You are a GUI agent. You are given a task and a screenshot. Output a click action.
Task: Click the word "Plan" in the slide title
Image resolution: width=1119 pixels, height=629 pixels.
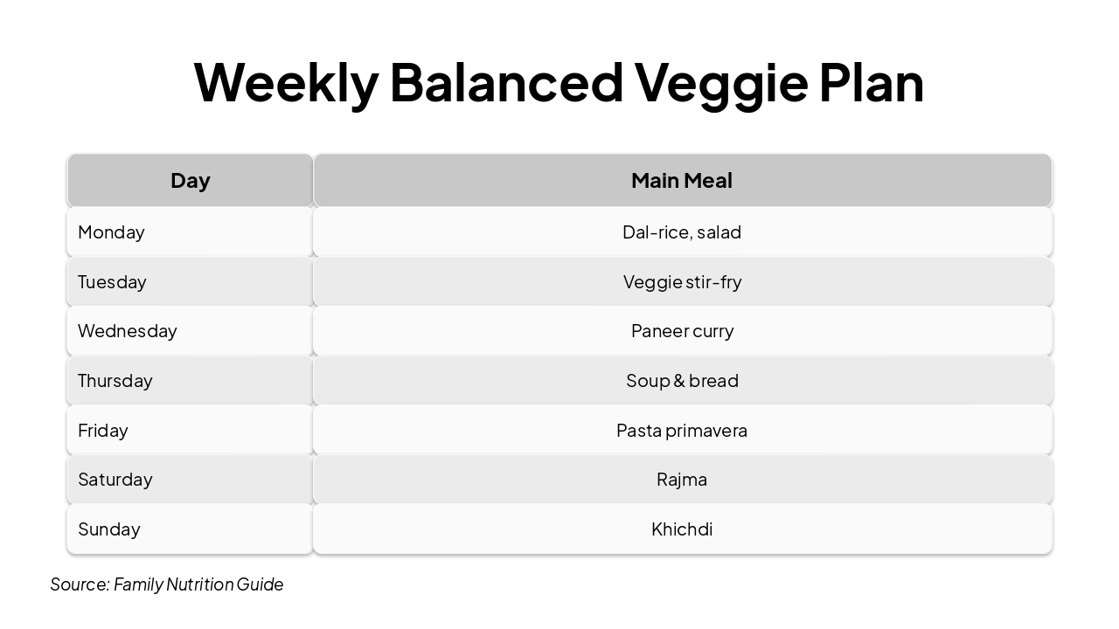click(871, 83)
